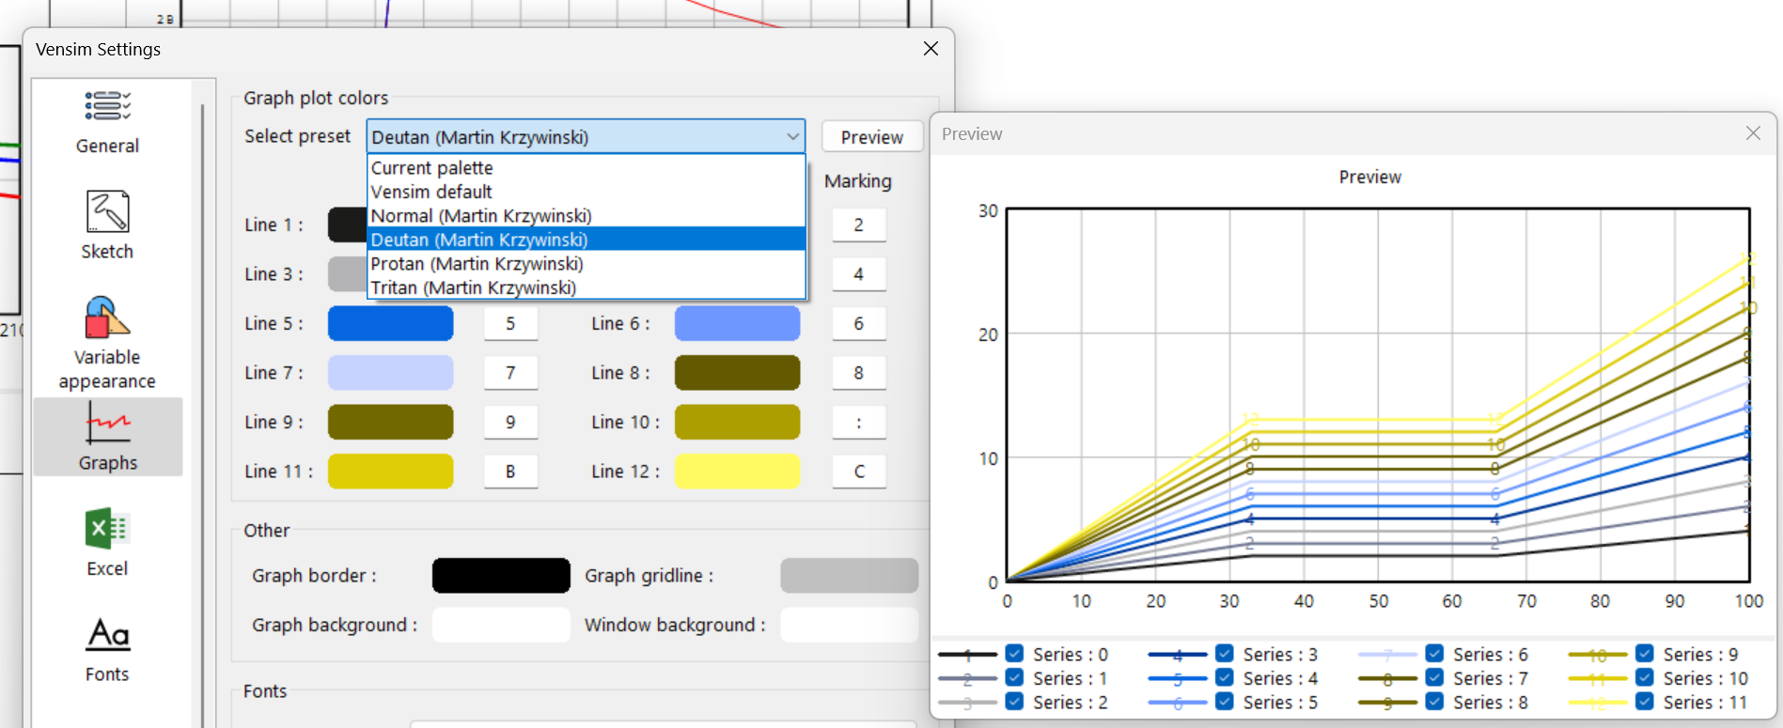The width and height of the screenshot is (1783, 728).
Task: Toggle Series : 7 checkbox in legend
Action: (1434, 677)
